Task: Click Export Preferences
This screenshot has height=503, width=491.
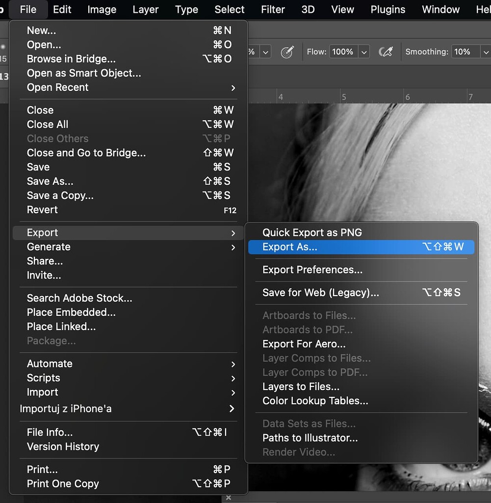Action: click(x=312, y=270)
